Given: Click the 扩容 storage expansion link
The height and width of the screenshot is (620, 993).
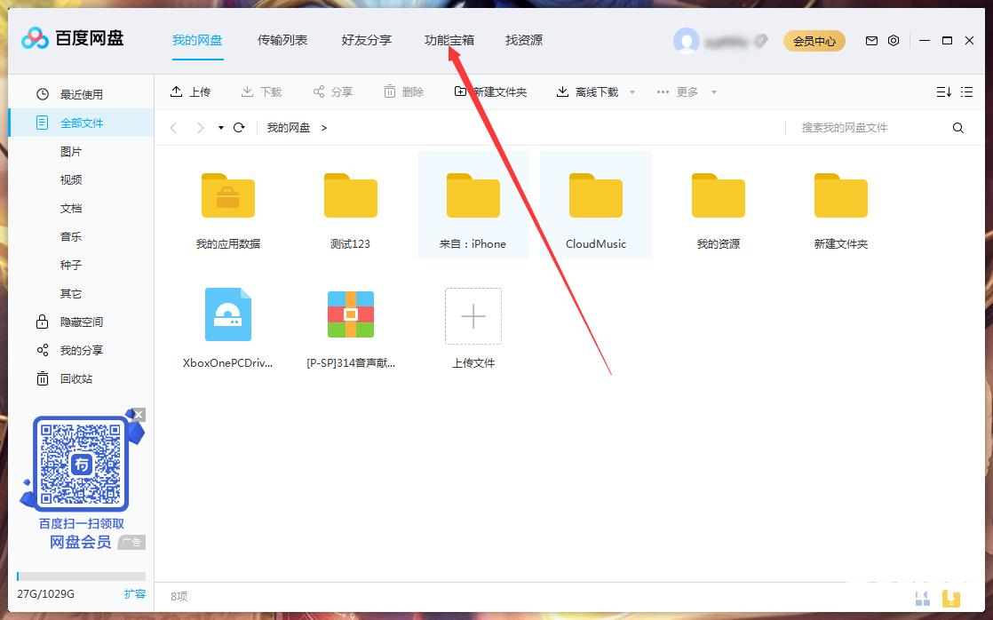Looking at the screenshot, I should (135, 594).
